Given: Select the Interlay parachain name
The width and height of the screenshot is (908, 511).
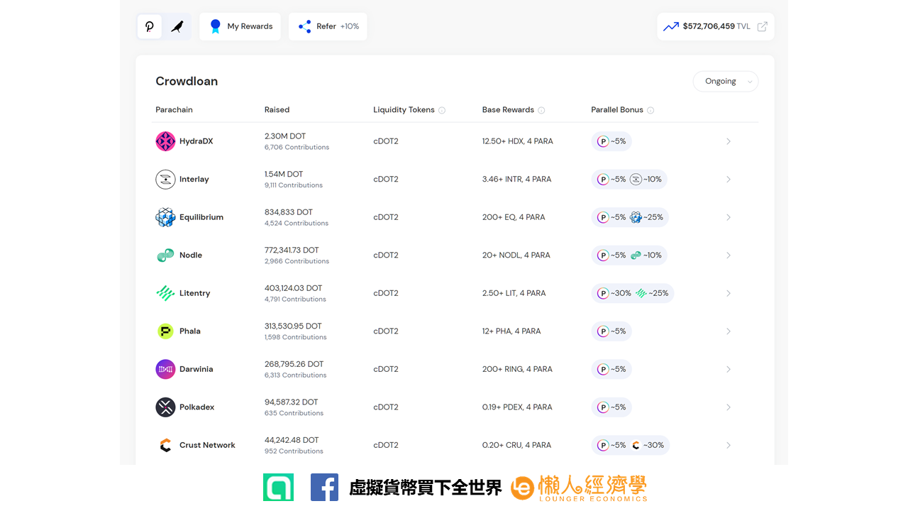Looking at the screenshot, I should 194,180.
